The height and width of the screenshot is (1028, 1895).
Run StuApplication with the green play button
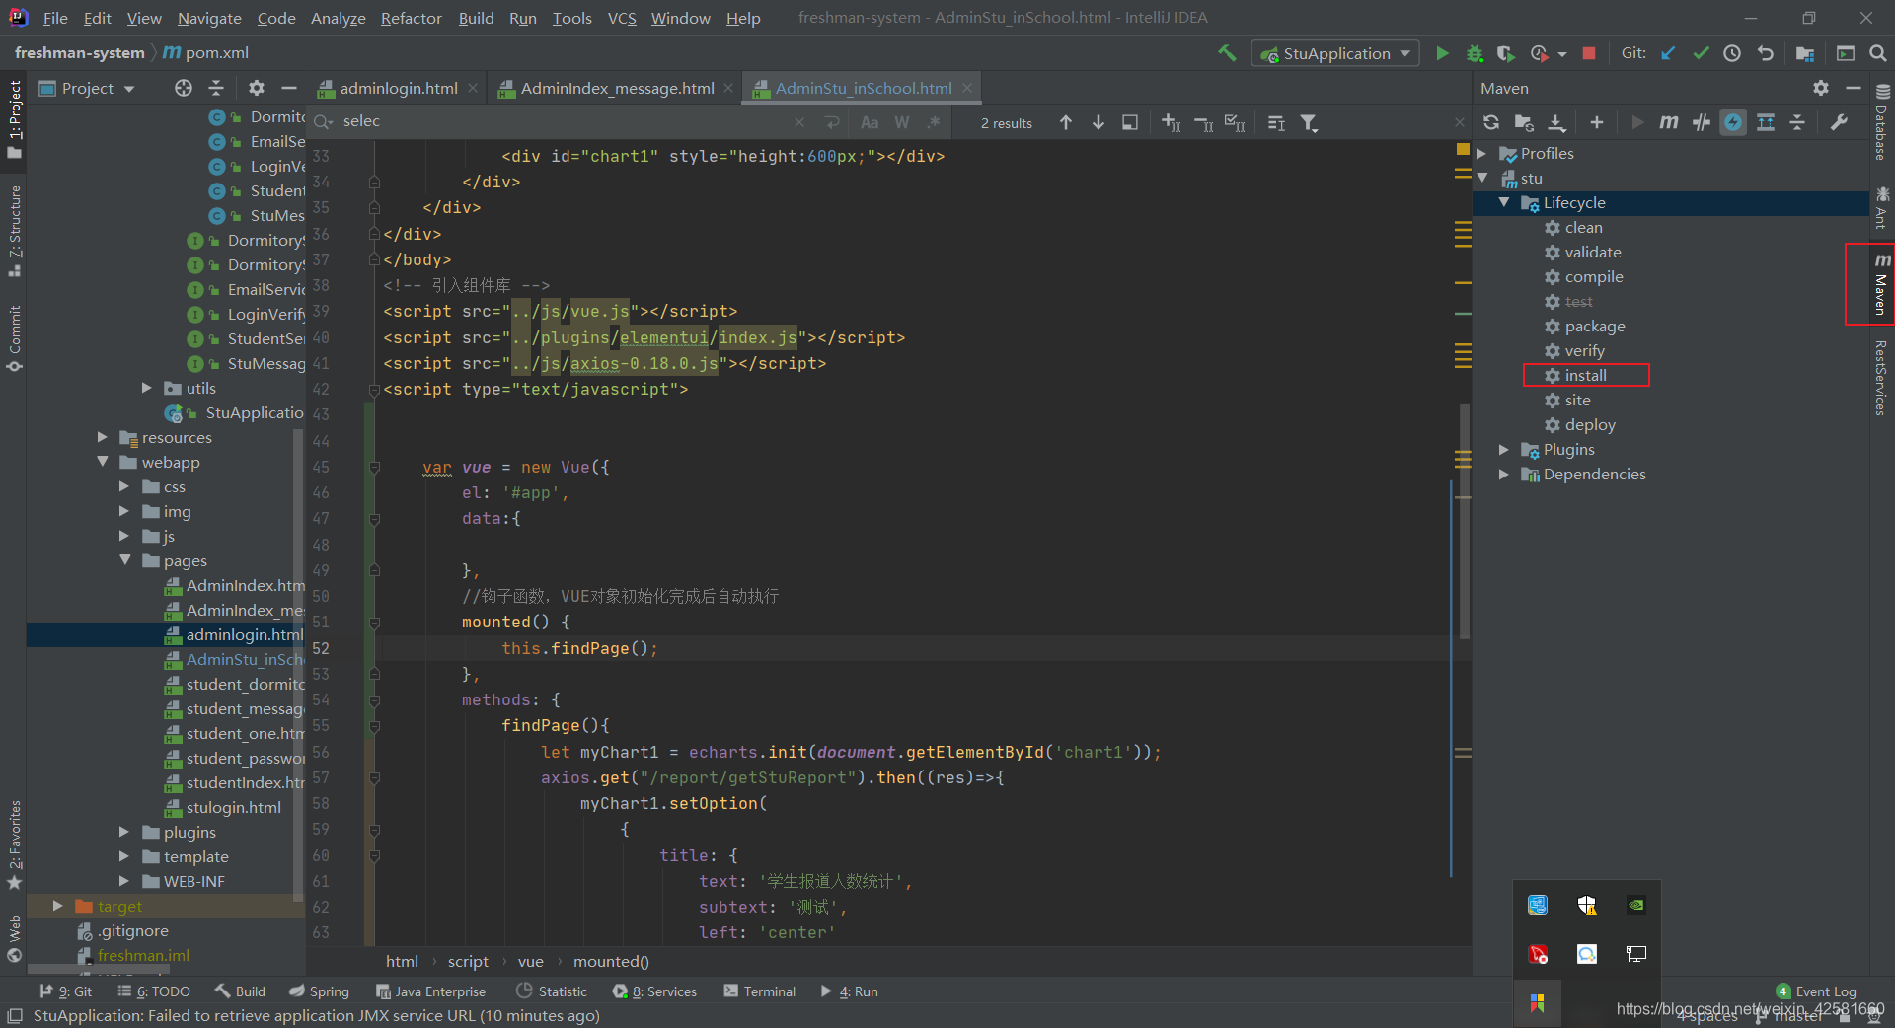[x=1442, y=53]
